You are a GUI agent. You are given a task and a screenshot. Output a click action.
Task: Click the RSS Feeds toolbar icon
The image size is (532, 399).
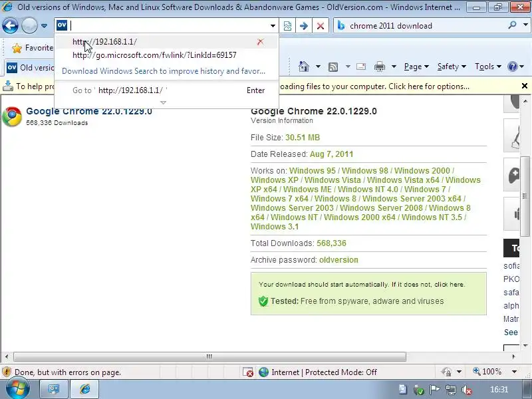pyautogui.click(x=333, y=67)
